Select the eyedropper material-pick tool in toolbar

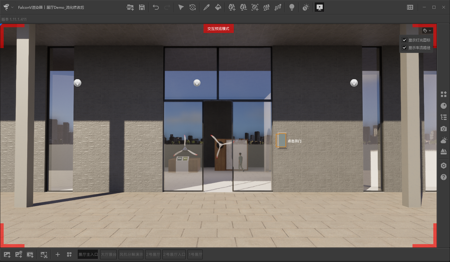207,7
